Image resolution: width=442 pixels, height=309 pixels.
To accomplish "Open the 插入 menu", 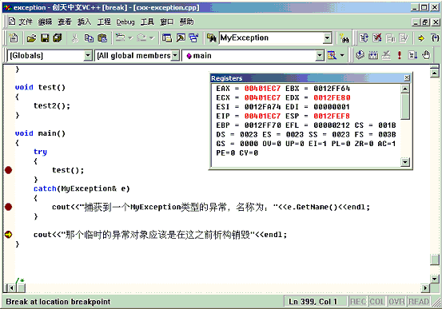I will (84, 22).
